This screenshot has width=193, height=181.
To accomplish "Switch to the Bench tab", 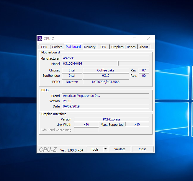I will point(131,47).
